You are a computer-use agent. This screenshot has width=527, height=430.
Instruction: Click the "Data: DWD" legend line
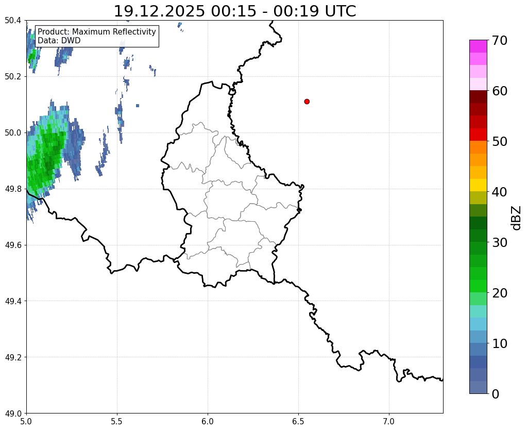[59, 40]
